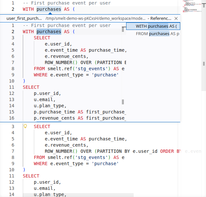Place cursor on 'u.plan_type' in main editor
Image resolution: width=206 pixels, height=197 pixels.
[50, 194]
